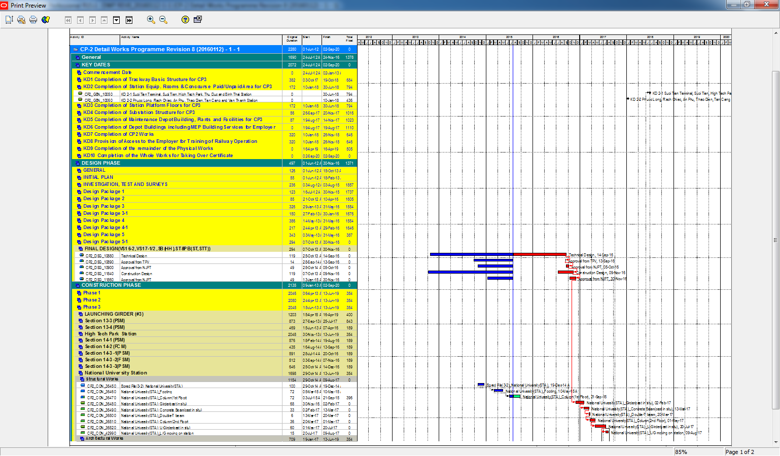Click the KEY DATES row in the preview

(96, 65)
